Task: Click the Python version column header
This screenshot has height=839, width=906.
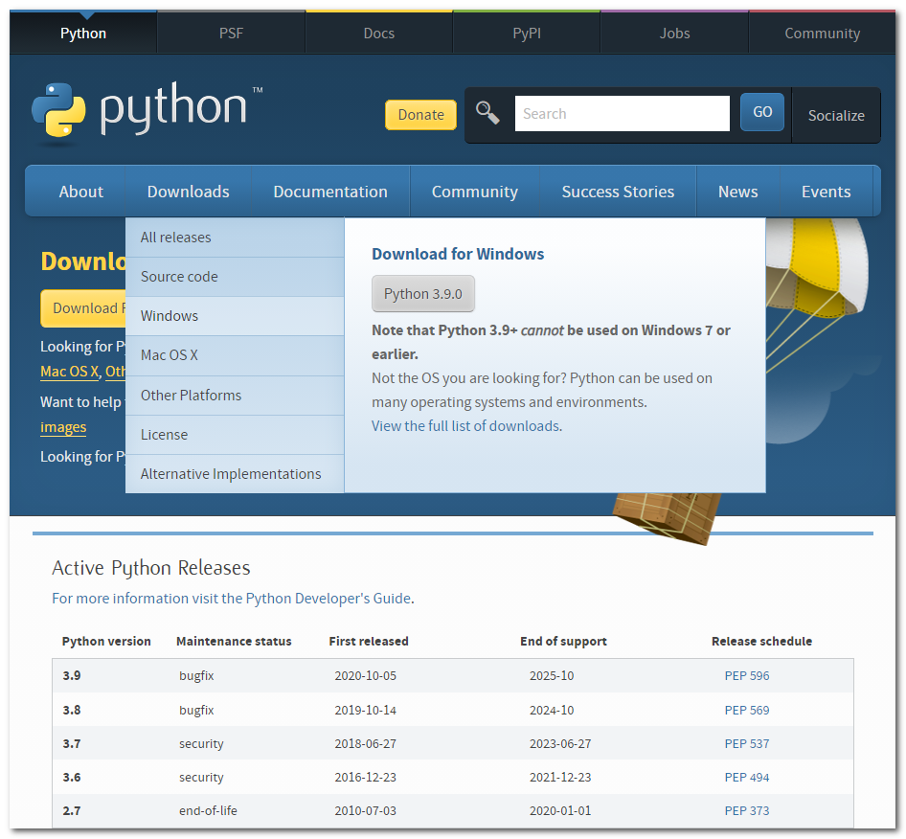Action: 106,642
